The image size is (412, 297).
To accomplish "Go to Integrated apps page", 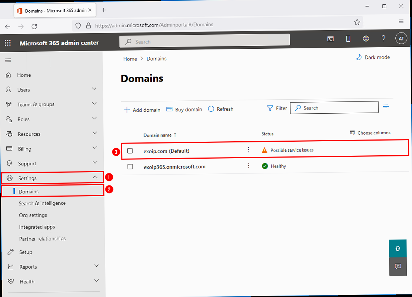I will (37, 227).
